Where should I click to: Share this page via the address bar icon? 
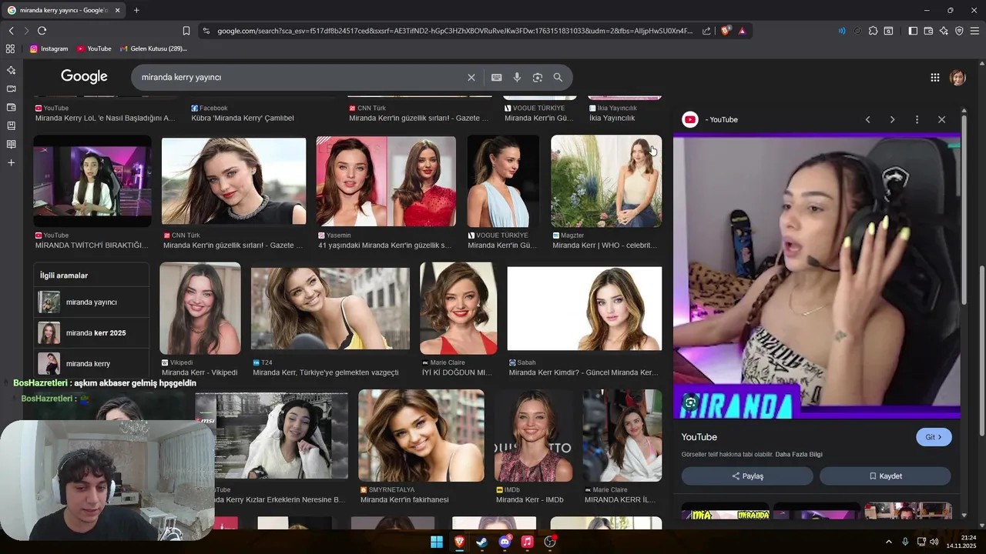706,31
